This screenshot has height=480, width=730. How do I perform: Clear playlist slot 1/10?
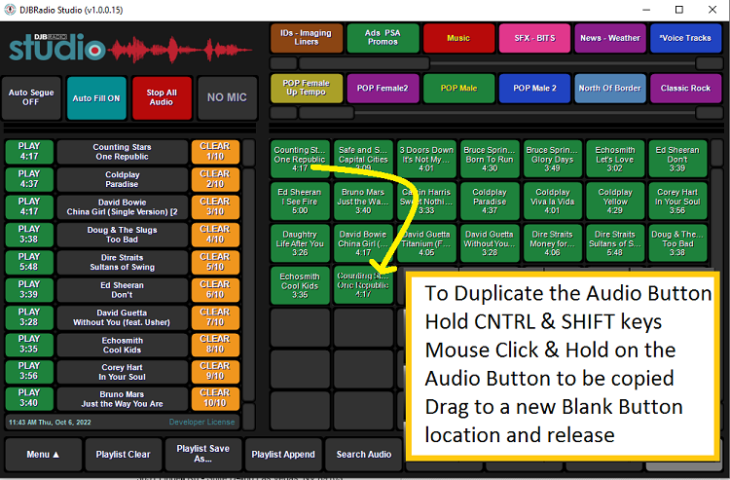pyautogui.click(x=215, y=152)
